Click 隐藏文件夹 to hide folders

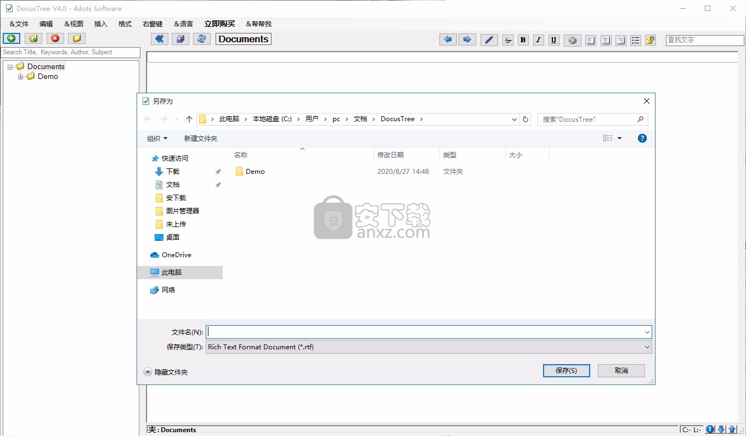166,372
